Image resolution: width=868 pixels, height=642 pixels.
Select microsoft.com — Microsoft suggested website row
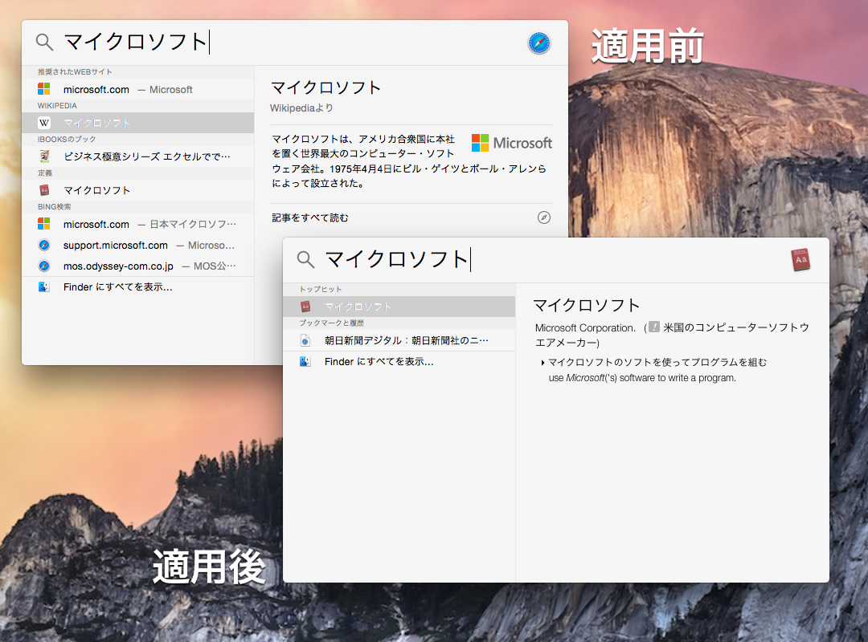coord(138,89)
